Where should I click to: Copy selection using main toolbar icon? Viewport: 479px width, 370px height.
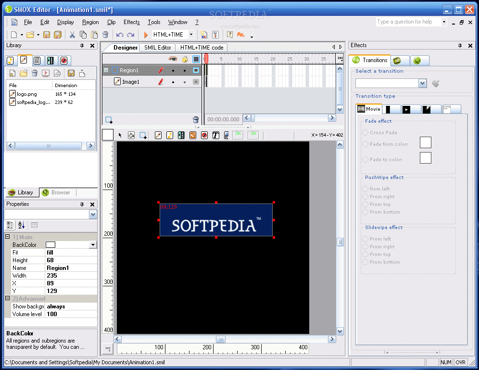tap(83, 35)
